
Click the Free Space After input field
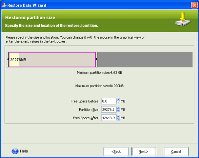click(109, 118)
